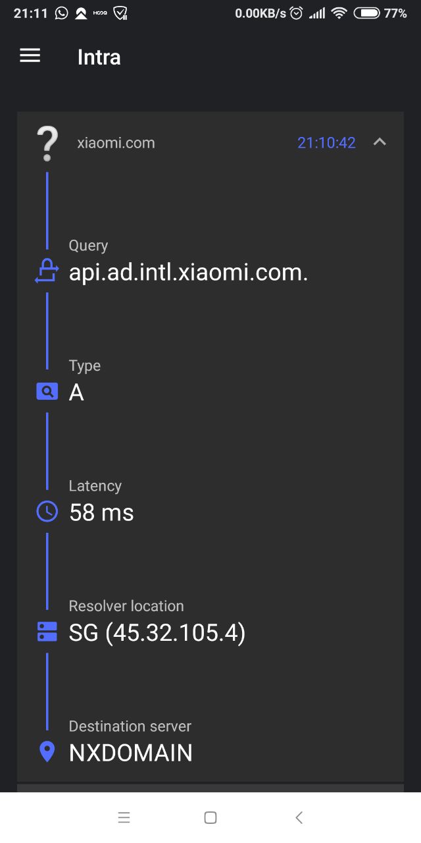The height and width of the screenshot is (843, 421).
Task: Click the question mark icon beside xiaomi.com
Action: coord(46,142)
